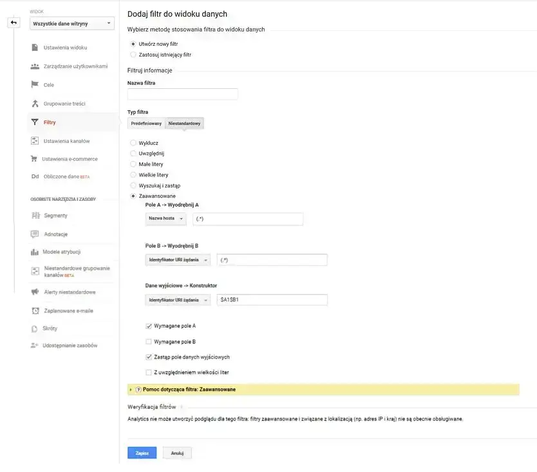Click the back arrow at top left
The height and width of the screenshot is (472, 537).
[13, 23]
